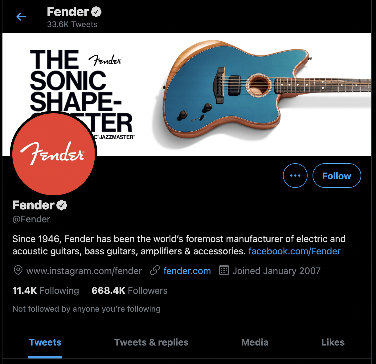The height and width of the screenshot is (364, 376).
Task: View the 668.4K Followers list
Action: [x=129, y=290]
